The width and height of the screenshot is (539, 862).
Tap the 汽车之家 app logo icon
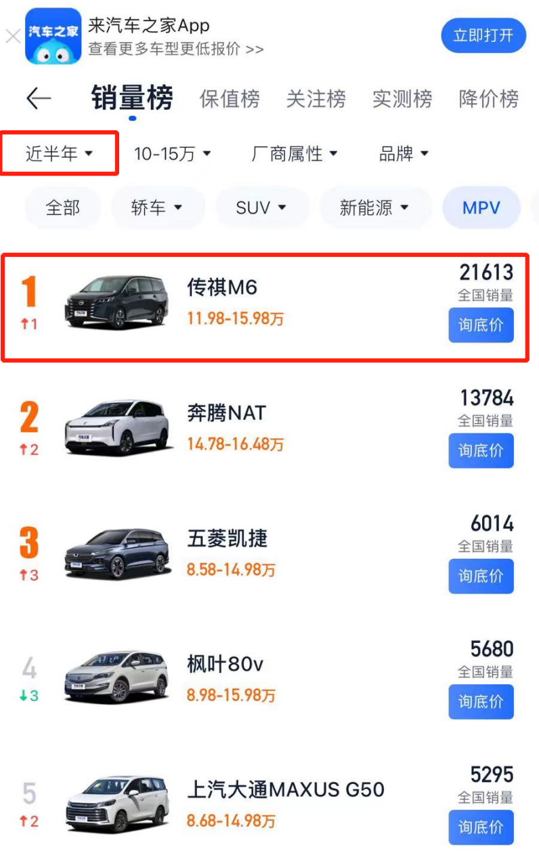(53, 36)
